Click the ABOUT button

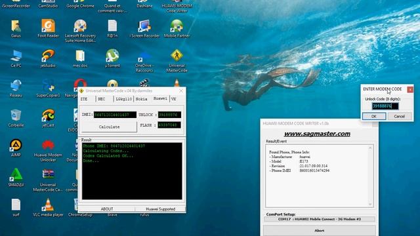click(x=106, y=209)
